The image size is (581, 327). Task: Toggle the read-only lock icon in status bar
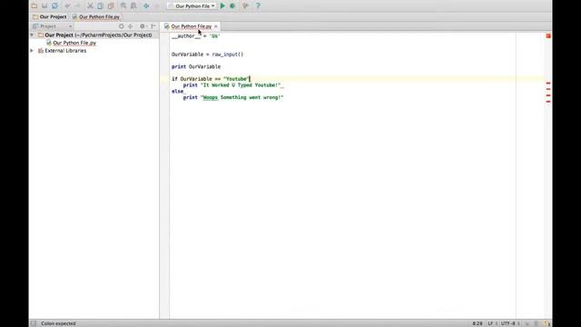527,323
